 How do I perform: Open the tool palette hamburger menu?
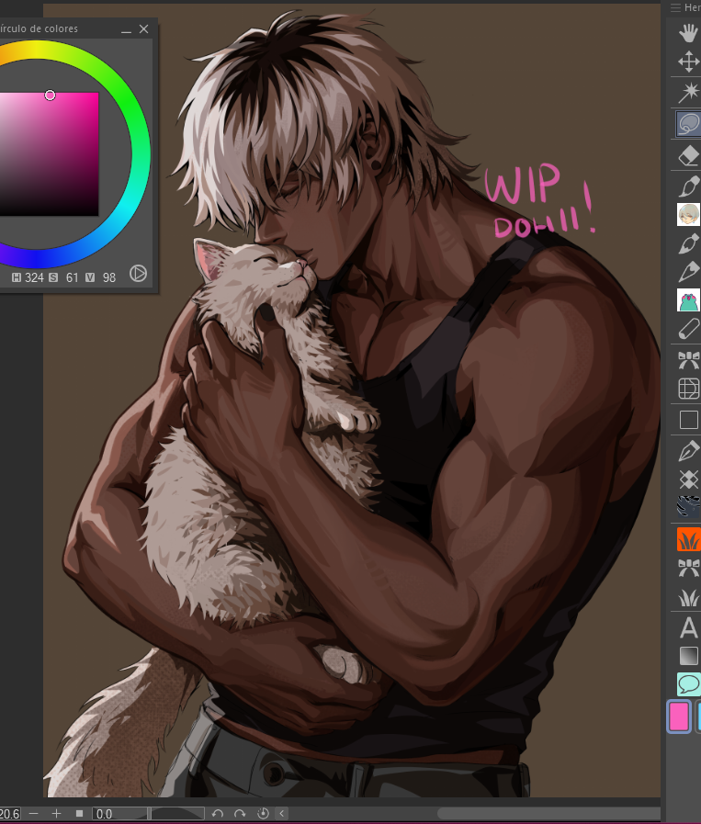coord(676,7)
